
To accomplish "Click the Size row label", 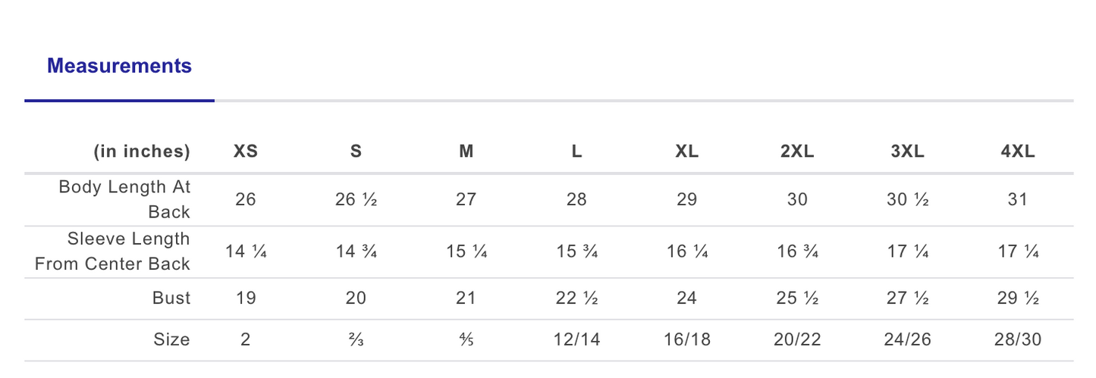I will (x=171, y=340).
